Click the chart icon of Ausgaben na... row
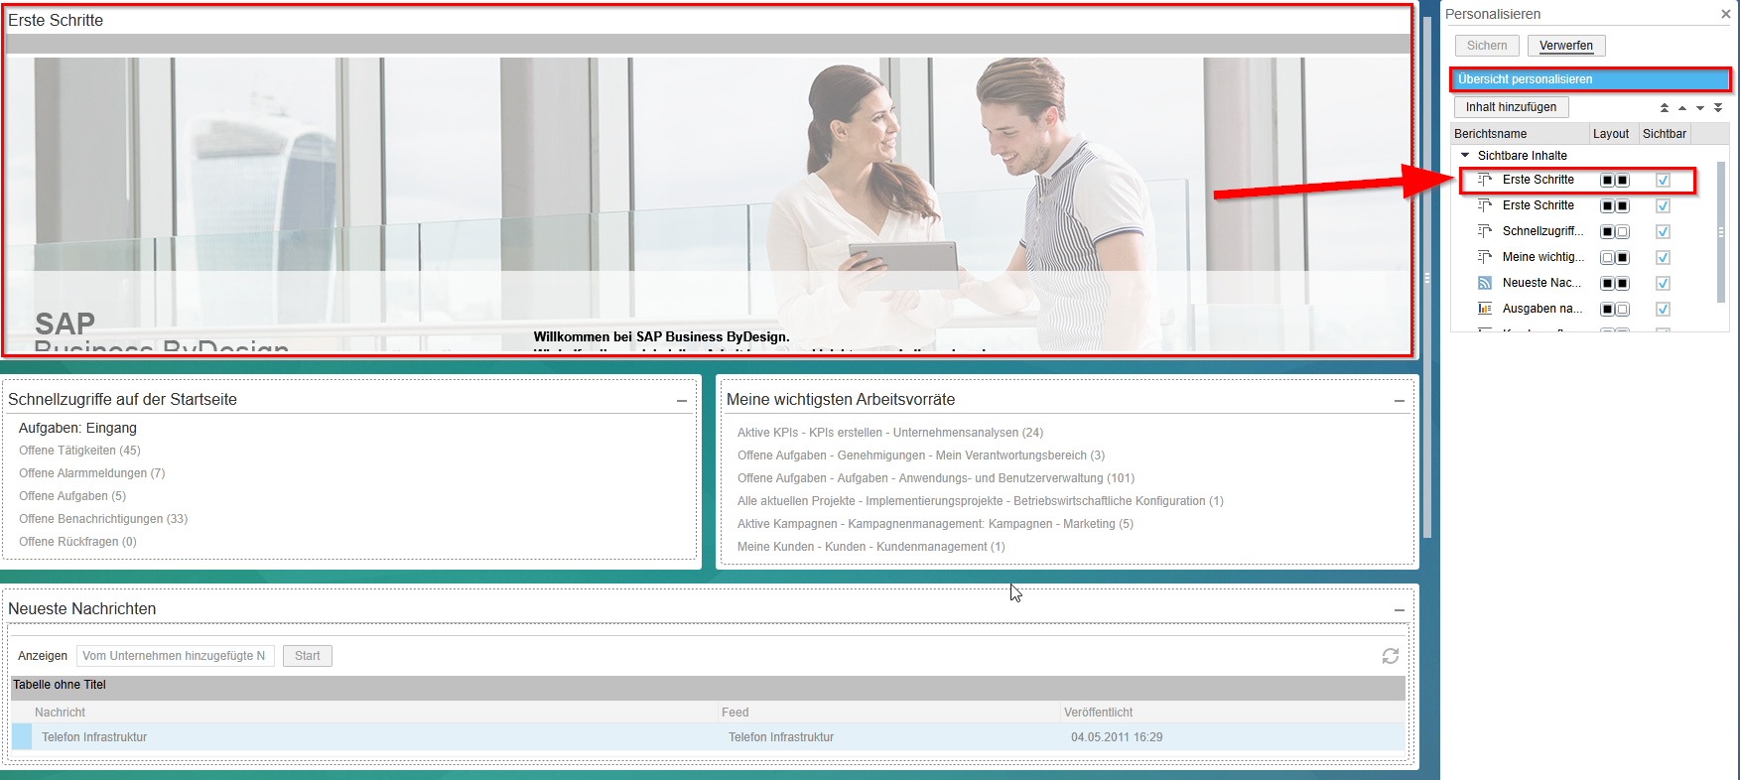1740x780 pixels. coord(1485,309)
